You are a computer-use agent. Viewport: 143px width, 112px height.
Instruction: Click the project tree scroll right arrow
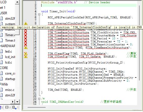[x=13, y=102]
